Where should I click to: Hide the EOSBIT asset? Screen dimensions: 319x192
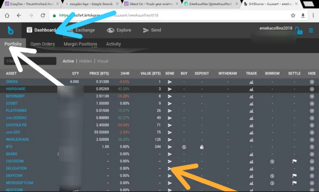tap(312, 104)
